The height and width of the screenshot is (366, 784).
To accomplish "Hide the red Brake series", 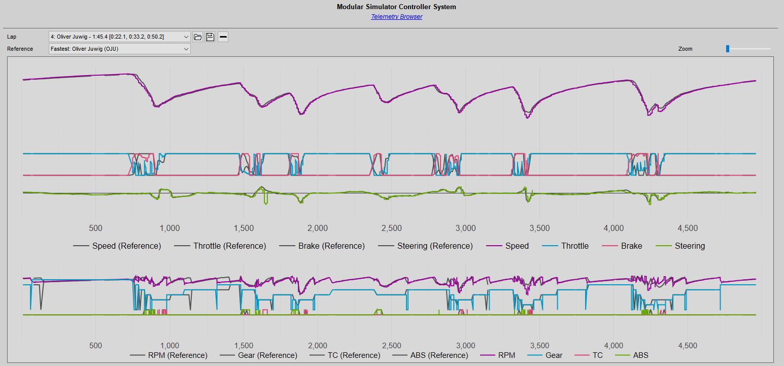I will (x=622, y=246).
